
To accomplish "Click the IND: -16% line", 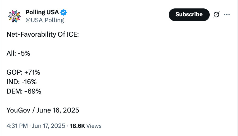I will tap(22, 82).
